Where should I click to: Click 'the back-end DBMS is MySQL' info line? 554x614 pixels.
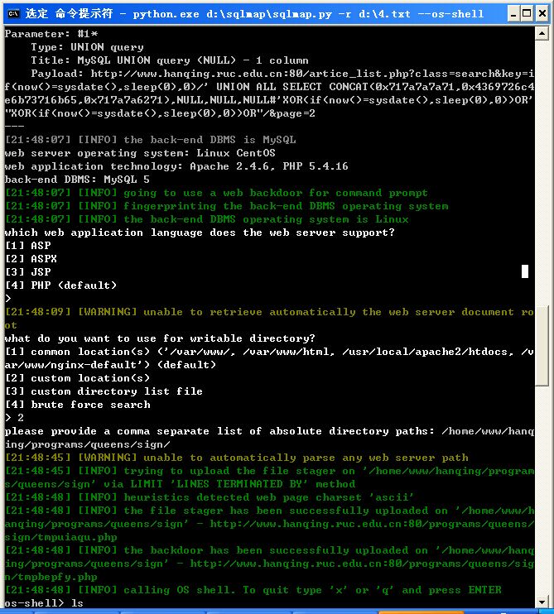(151, 140)
